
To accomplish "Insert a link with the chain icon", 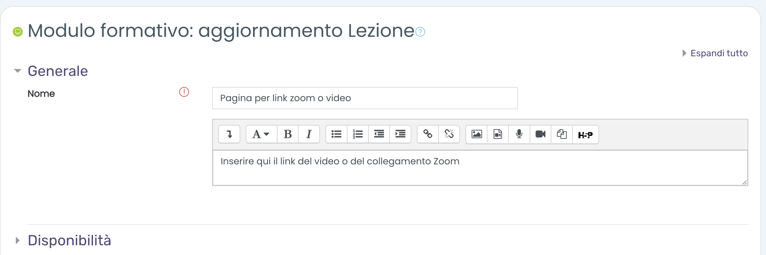I will point(428,134).
